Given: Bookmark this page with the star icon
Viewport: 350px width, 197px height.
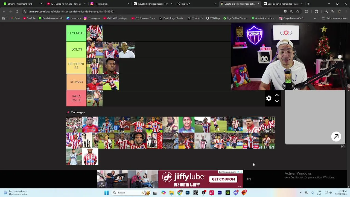Looking at the screenshot, I should point(297,11).
